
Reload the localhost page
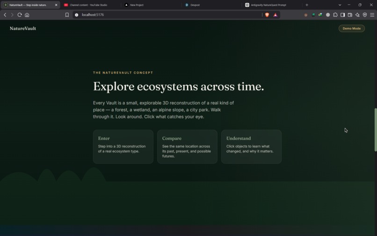tap(20, 15)
